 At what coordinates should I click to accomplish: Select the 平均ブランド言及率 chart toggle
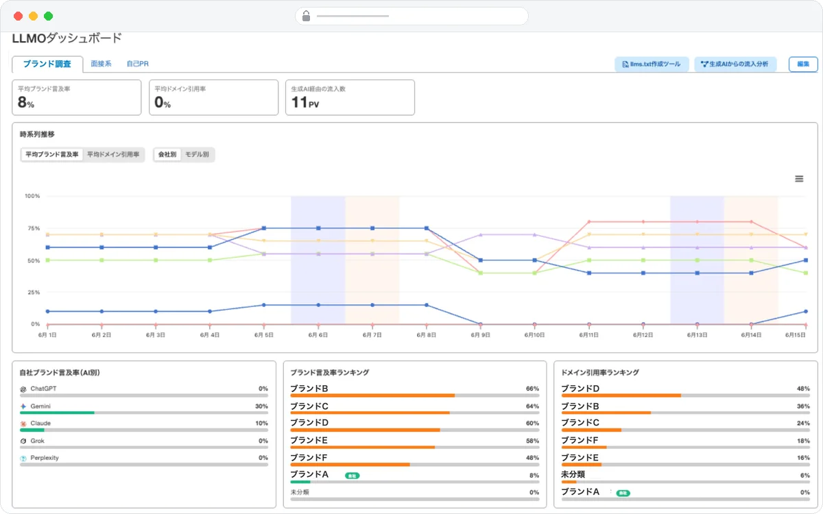pyautogui.click(x=51, y=155)
